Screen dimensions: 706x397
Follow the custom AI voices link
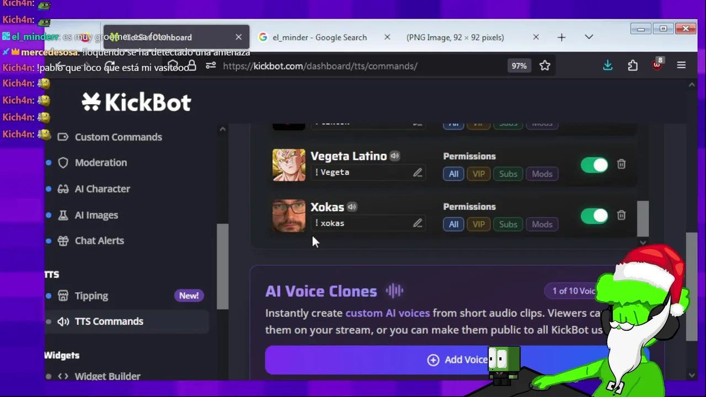pos(388,313)
